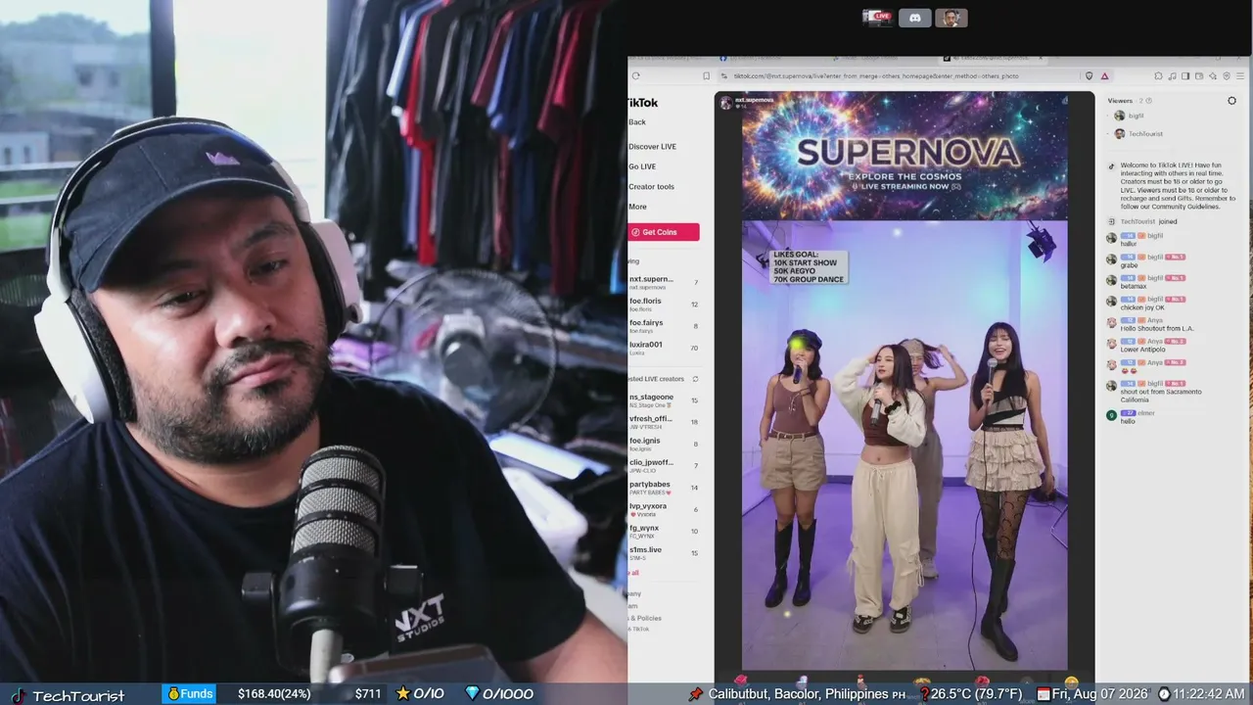Open the lvp_vyxora live channel

coord(664,510)
